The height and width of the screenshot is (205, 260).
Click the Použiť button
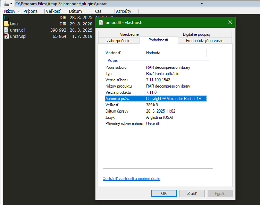pos(220,194)
